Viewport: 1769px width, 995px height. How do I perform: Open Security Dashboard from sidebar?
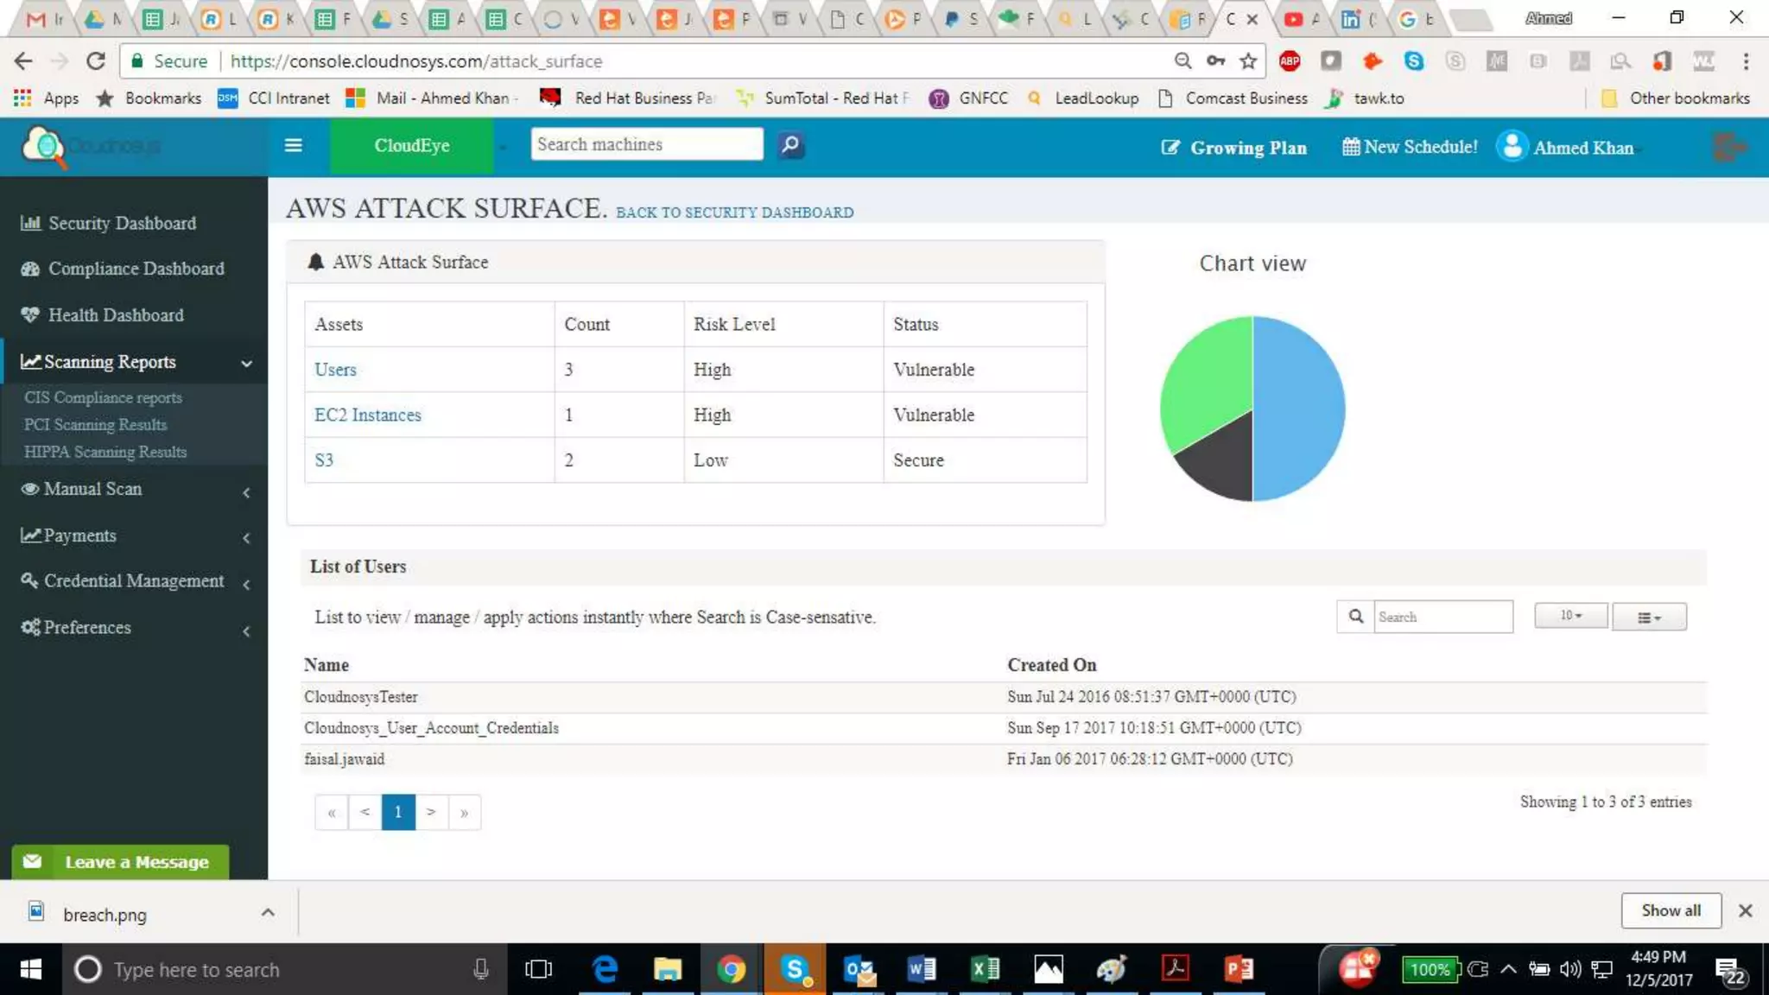tap(122, 223)
